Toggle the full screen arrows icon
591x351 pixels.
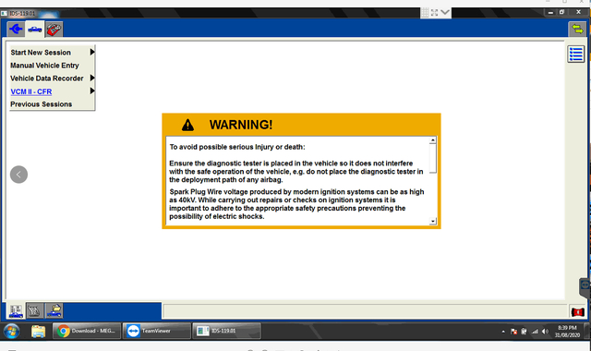point(434,13)
